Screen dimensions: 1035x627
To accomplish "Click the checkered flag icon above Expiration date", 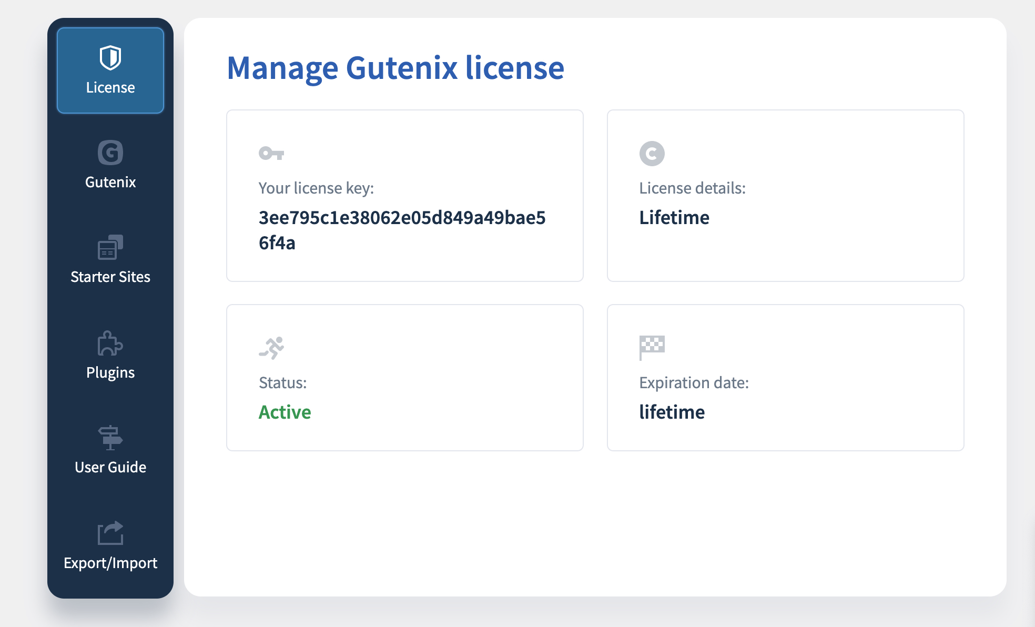I will 652,348.
